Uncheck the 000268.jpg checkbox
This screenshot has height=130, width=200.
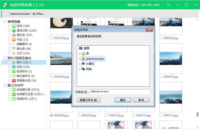point(51,115)
